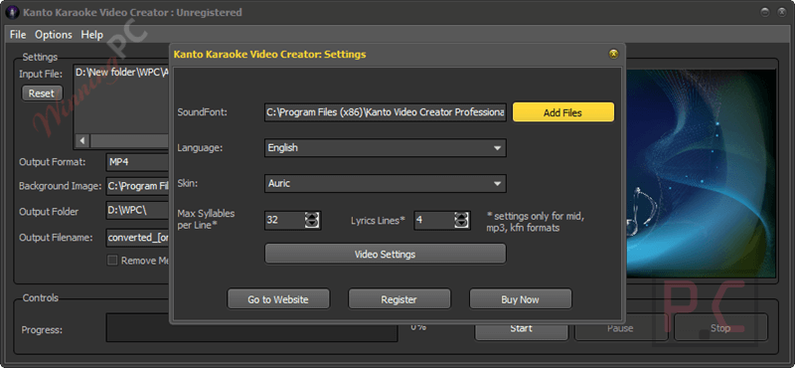795x368 pixels.
Task: Click the SoundFont path field
Action: click(x=386, y=112)
